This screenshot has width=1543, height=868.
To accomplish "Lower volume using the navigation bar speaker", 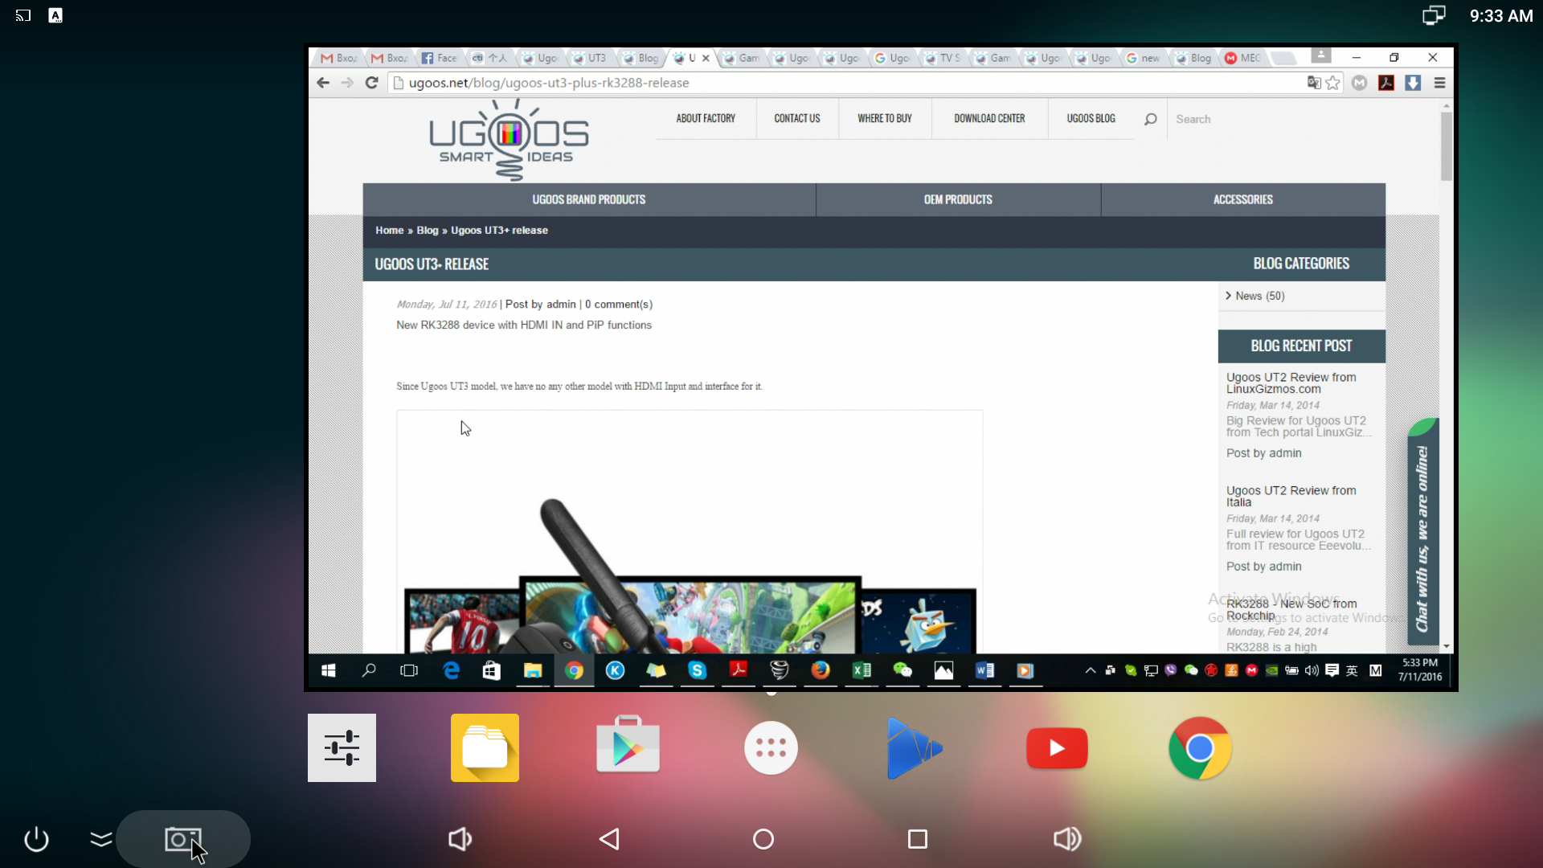I will coord(460,839).
